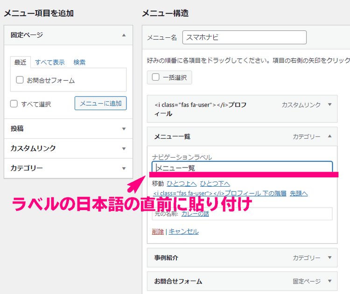Expand the 事例紹介 menu item
Screen dimensions: 350x294
pos(329,258)
